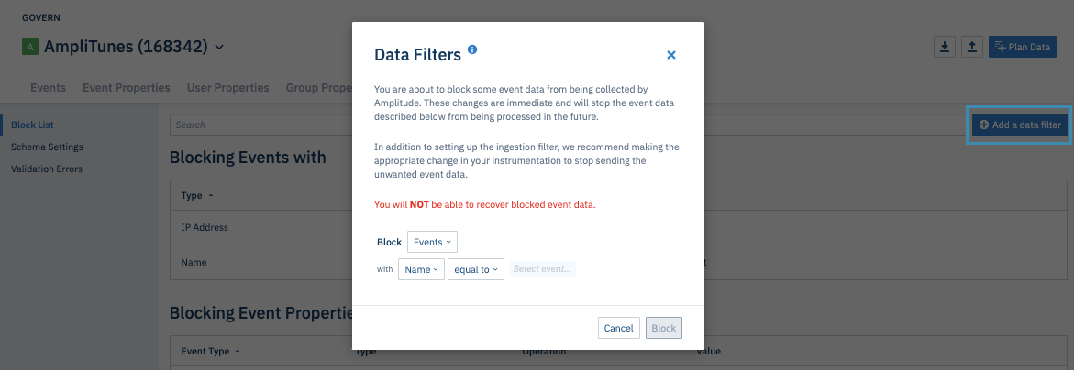Click the AmpliTunes project green icon

(30, 47)
